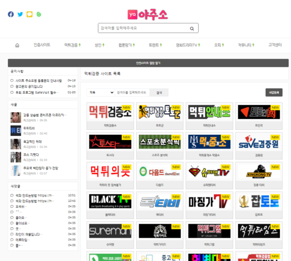Open the 슈퍼맨TV site card
This screenshot has height=261, width=291.
(210, 175)
